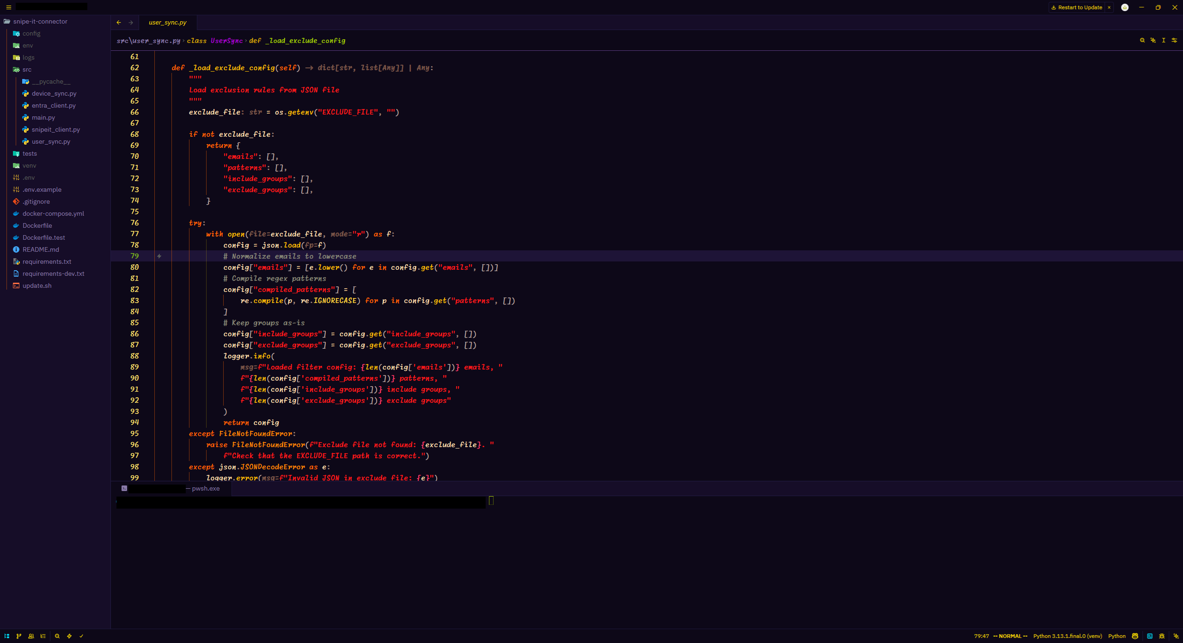Select the pwsh.exe terminal tab
This screenshot has height=643, width=1183.
click(x=172, y=488)
